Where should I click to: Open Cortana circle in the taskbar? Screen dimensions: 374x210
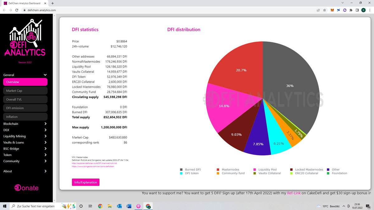(x=81, y=206)
